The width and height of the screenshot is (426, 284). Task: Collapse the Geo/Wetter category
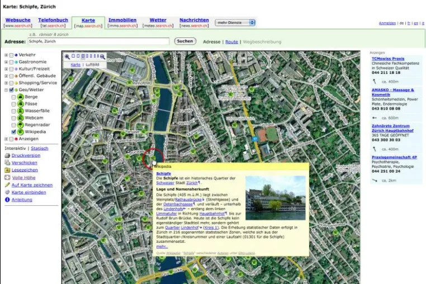6,90
